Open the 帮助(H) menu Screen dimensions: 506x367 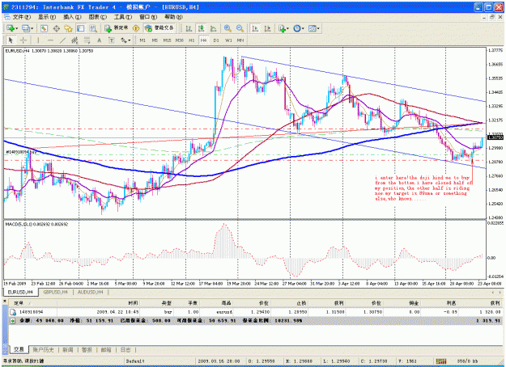[173, 17]
